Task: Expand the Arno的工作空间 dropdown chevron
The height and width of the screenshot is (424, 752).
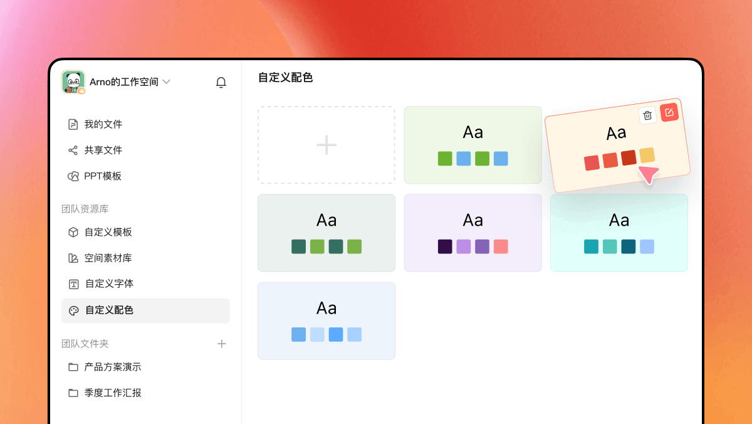Action: click(x=167, y=82)
